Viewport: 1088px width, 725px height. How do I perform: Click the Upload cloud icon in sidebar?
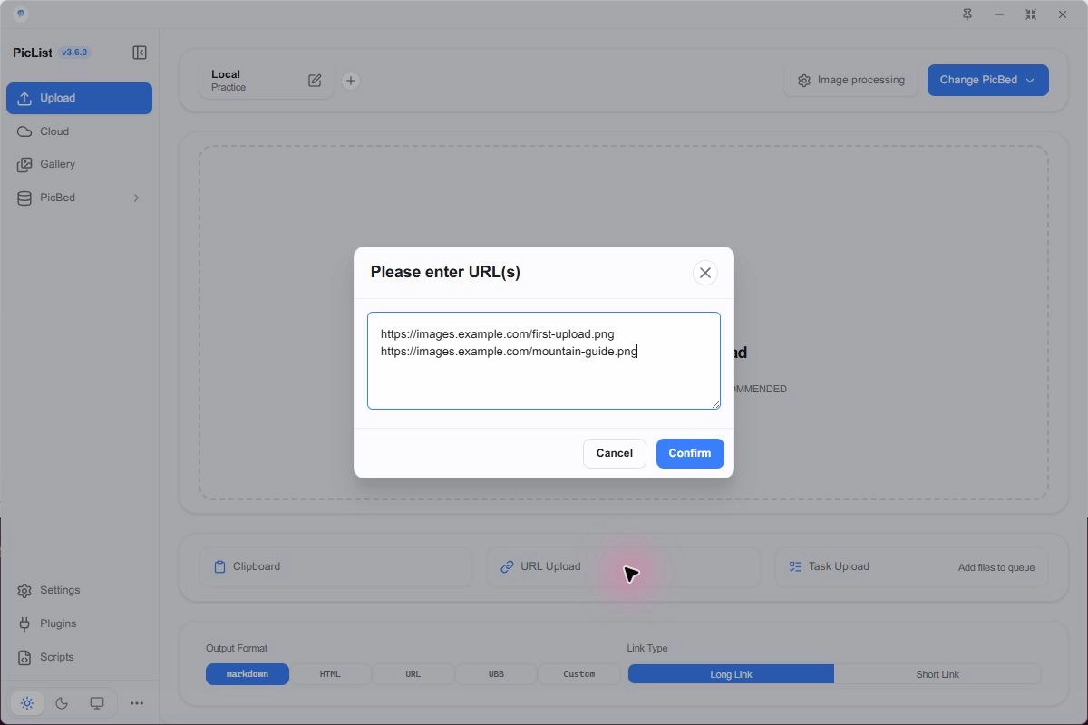pyautogui.click(x=24, y=98)
